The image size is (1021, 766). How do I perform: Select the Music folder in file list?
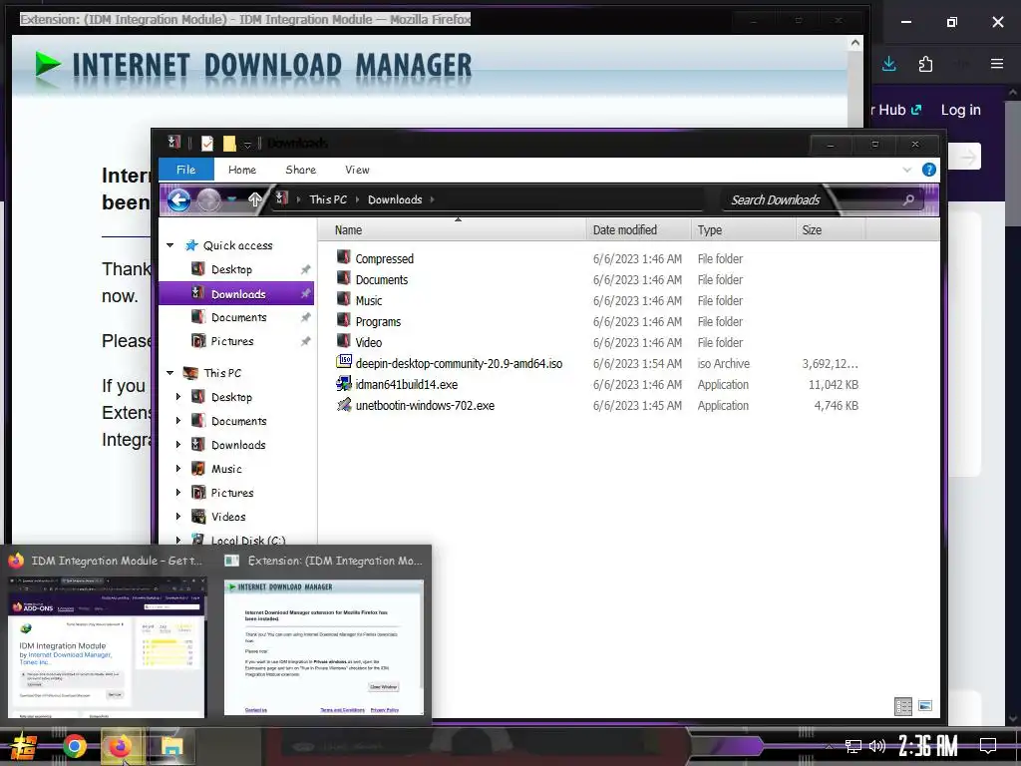369,301
